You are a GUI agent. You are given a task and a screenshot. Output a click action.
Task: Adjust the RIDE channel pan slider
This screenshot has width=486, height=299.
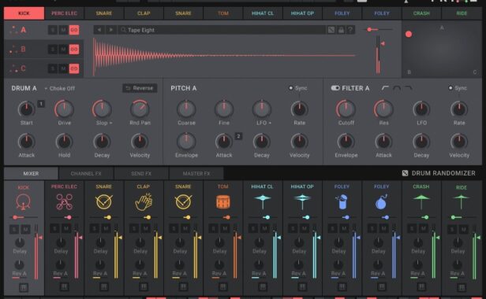pos(462,217)
